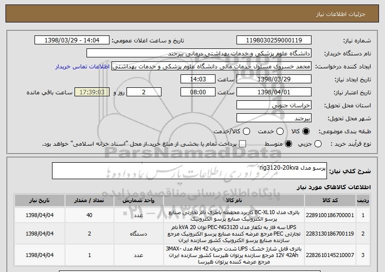Click the remaining days field showing 2
This screenshot has height=272, width=385.
pyautogui.click(x=144, y=92)
